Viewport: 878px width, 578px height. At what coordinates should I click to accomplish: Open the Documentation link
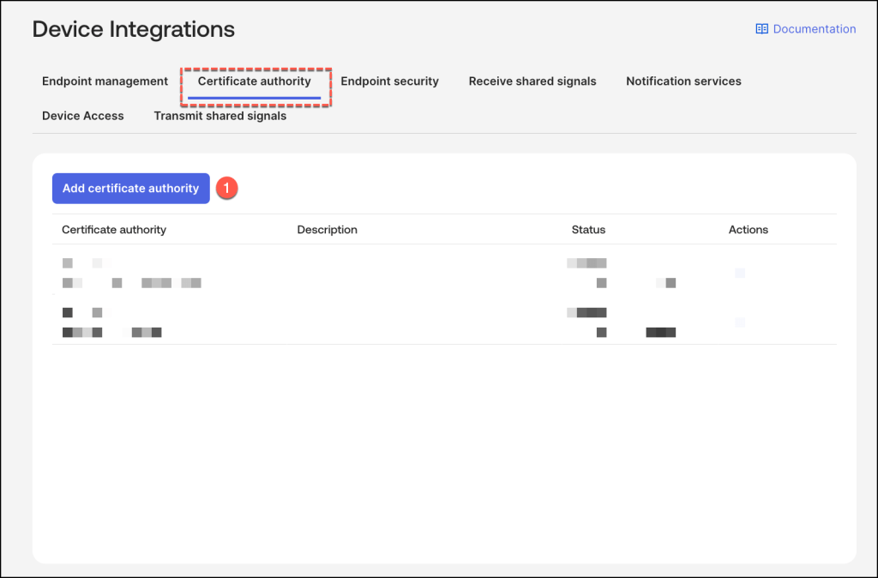pos(814,29)
